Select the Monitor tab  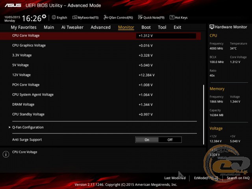(x=126, y=27)
